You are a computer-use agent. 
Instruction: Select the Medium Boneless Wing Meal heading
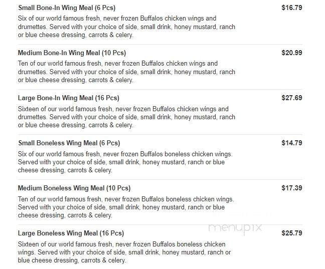[x=74, y=188]
